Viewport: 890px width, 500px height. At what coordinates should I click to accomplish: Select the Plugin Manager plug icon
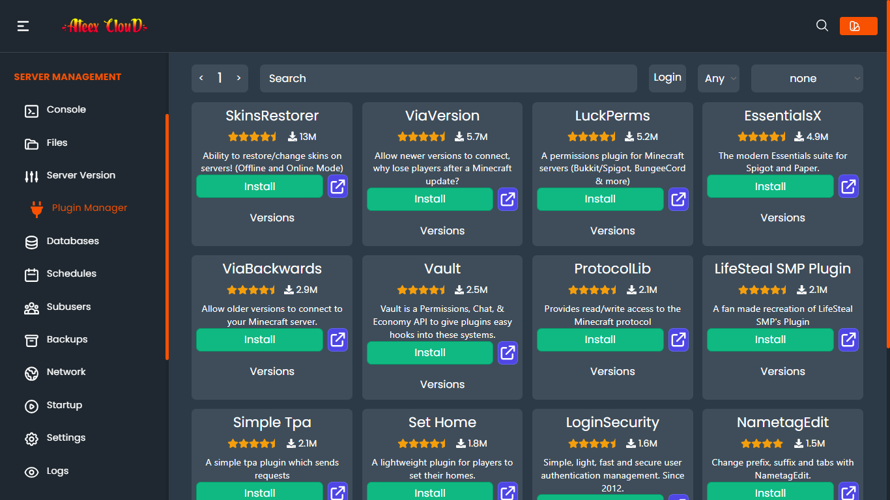(31, 208)
